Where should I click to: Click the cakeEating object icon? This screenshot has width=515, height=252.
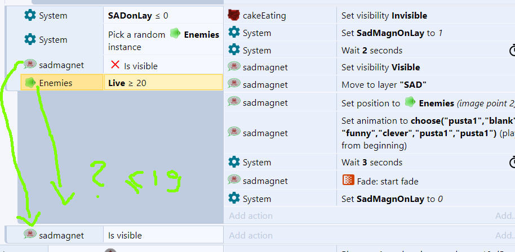(234, 16)
